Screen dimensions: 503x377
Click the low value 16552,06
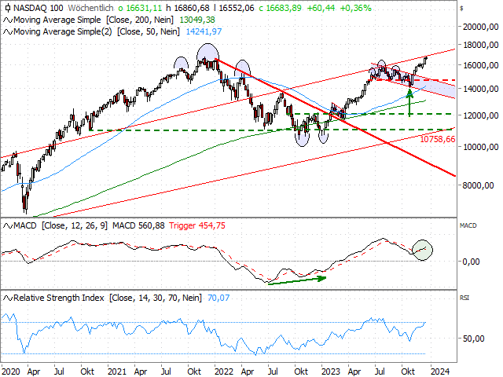(237, 8)
